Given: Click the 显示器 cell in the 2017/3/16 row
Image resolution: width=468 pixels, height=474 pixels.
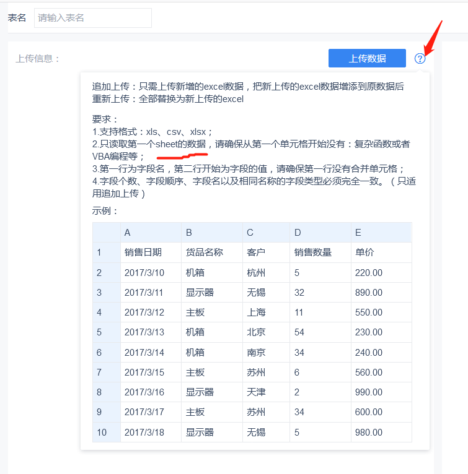Looking at the screenshot, I should point(212,392).
